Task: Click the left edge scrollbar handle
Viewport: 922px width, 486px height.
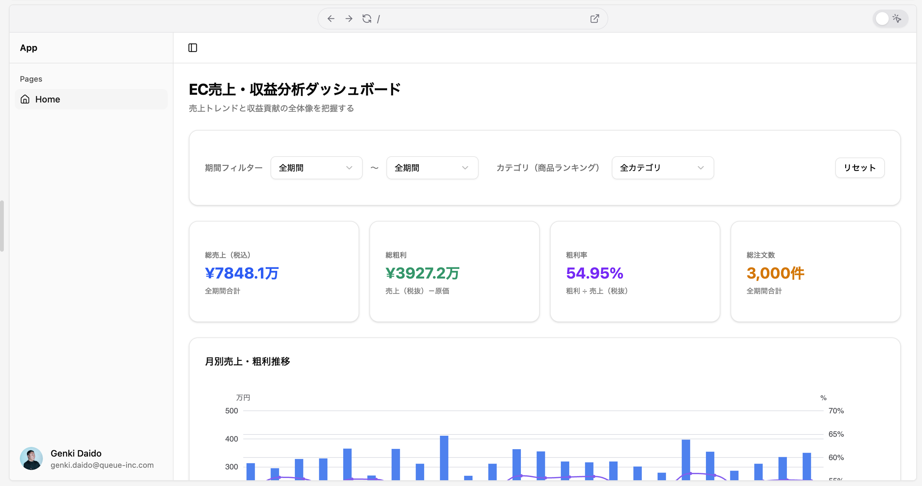Action: [2, 226]
